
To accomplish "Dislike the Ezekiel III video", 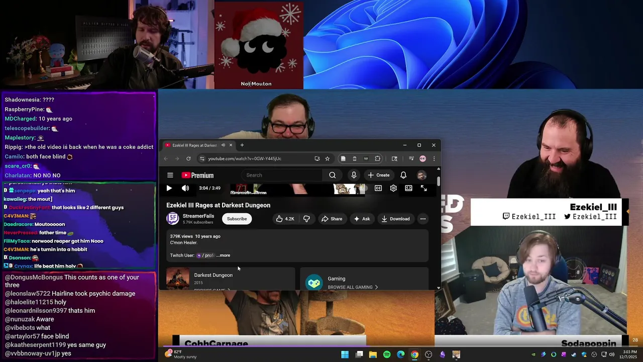I will pyautogui.click(x=306, y=219).
